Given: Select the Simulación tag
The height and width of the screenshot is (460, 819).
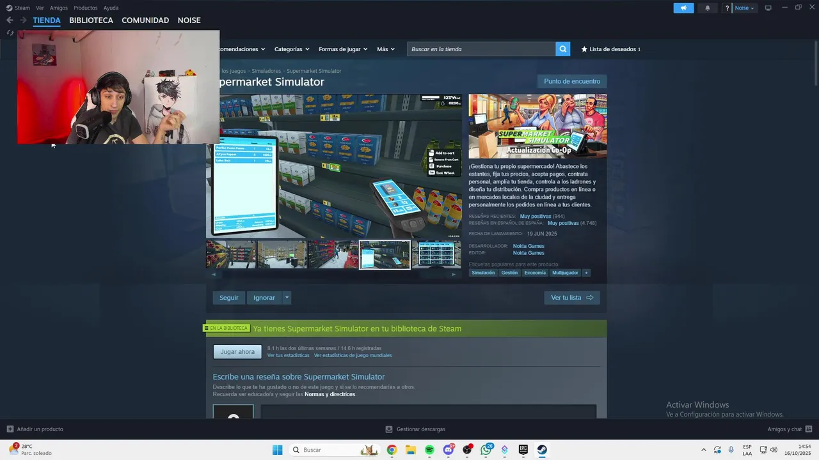Looking at the screenshot, I should (483, 273).
